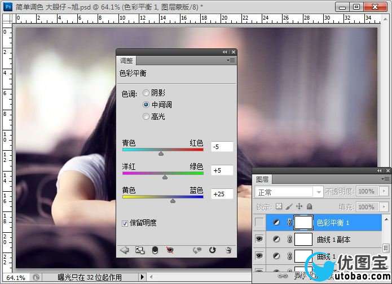Click the 青色-红色 value field showing -5
The image size is (392, 284).
pos(222,147)
